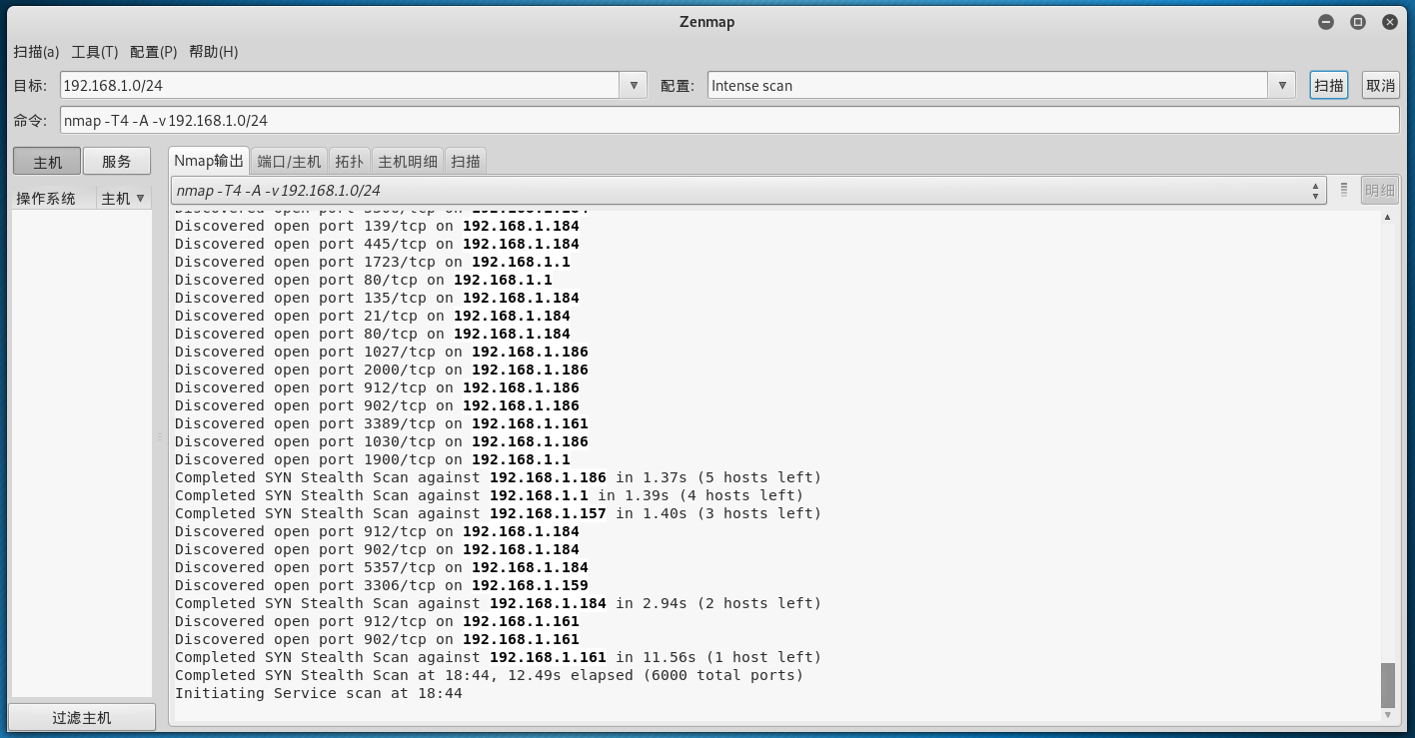
Task: Open the 工具(T) menu
Action: 95,52
